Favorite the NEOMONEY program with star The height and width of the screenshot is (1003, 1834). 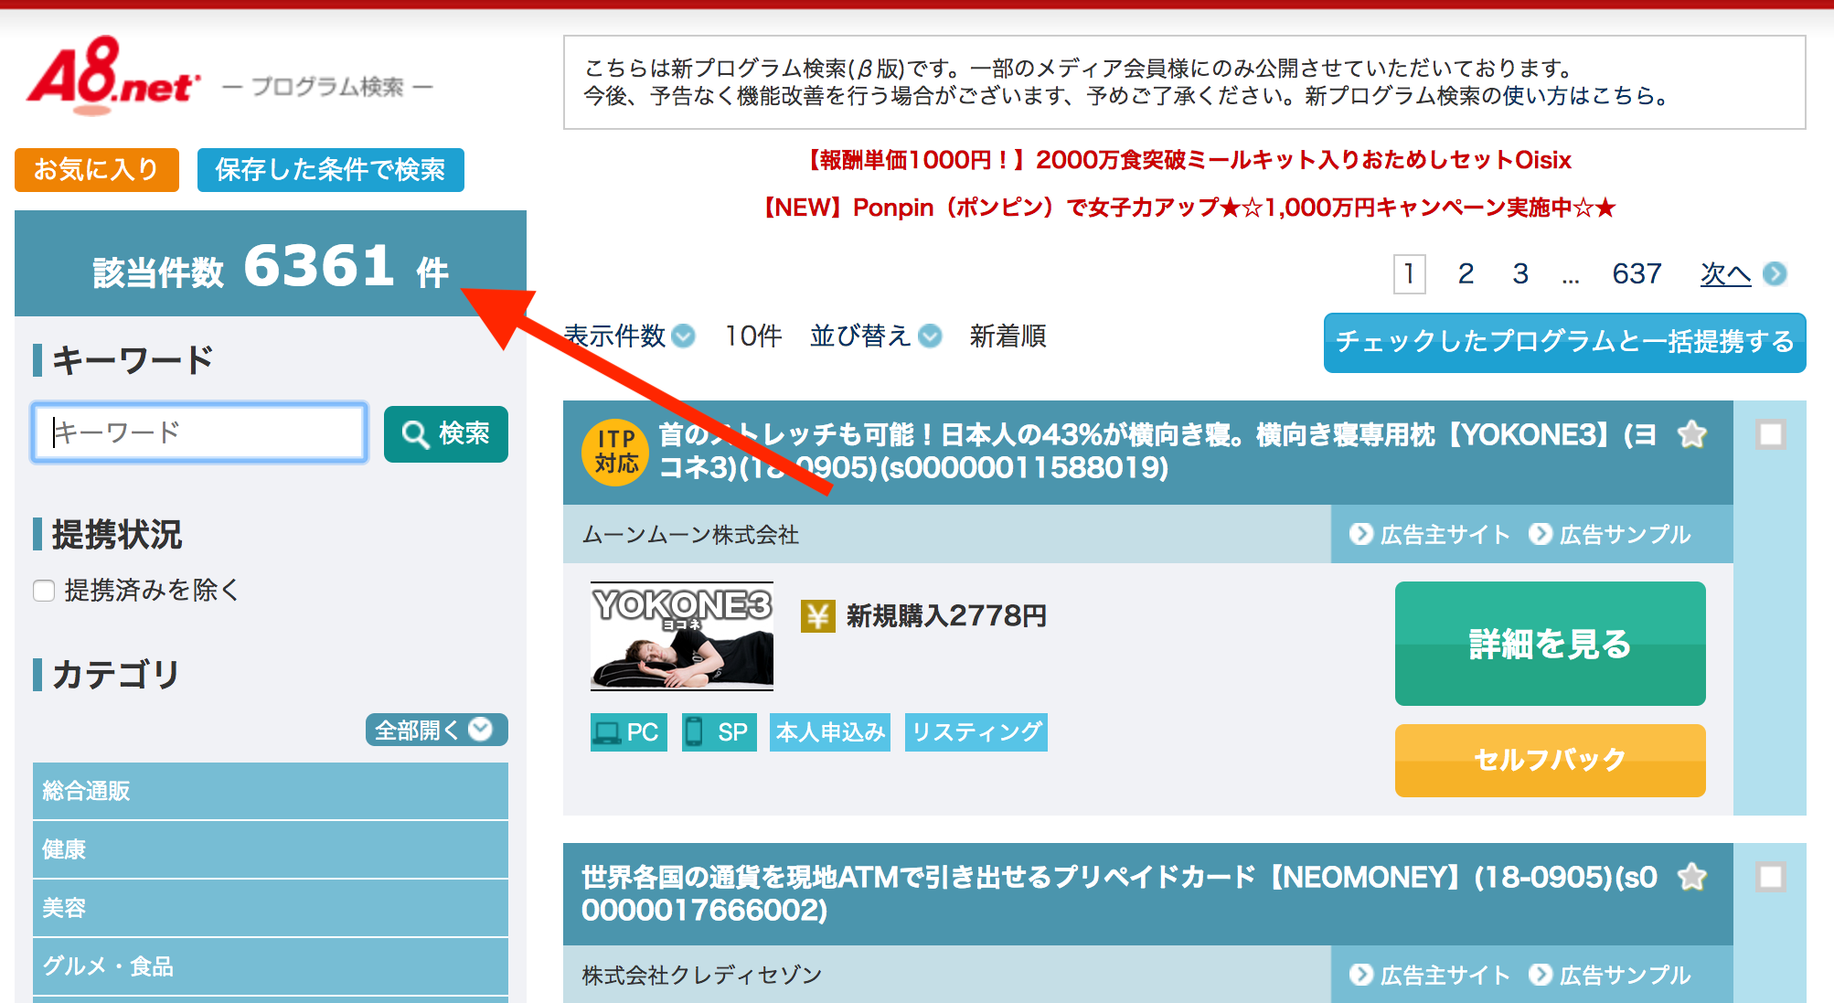pos(1692,877)
